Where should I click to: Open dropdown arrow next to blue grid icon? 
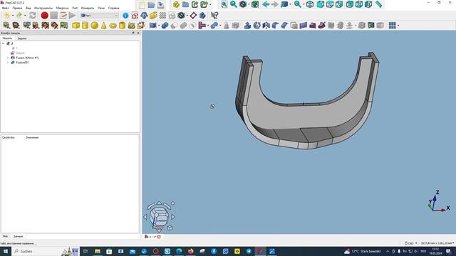coord(398,26)
